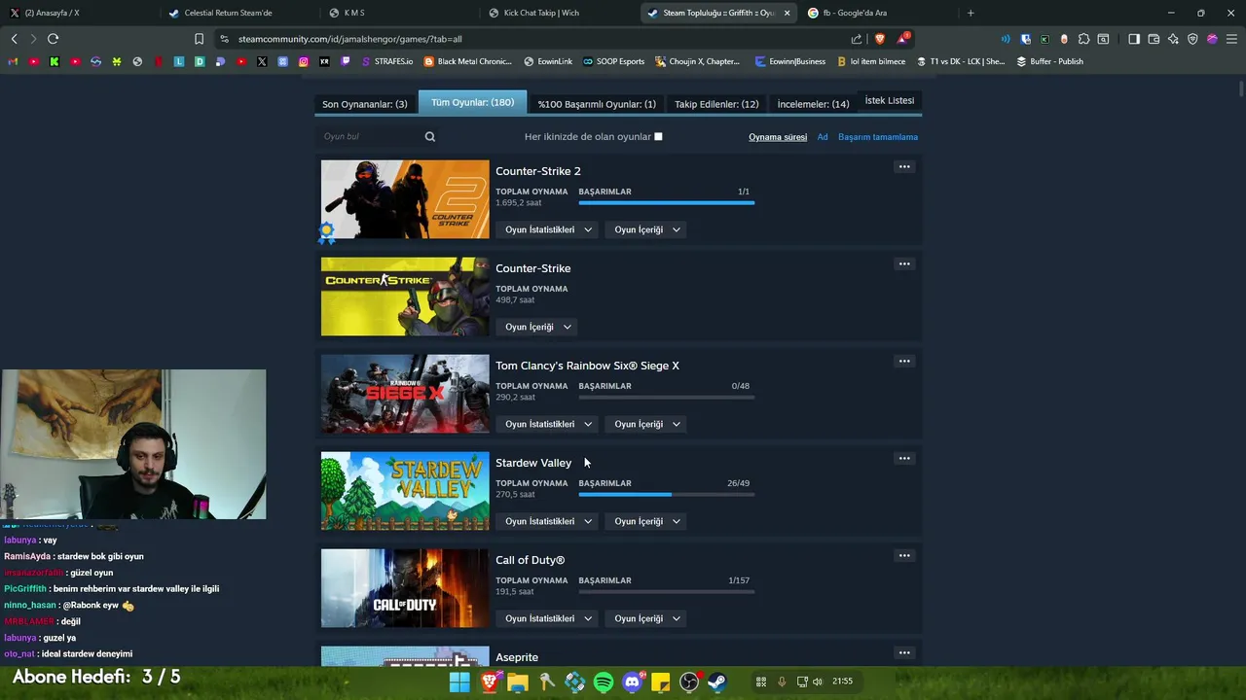
Task: Open OBS Studio from the taskbar
Action: (x=689, y=682)
